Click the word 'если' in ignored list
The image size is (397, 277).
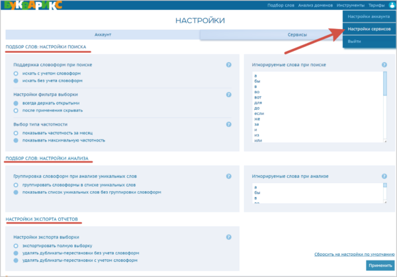(x=259, y=114)
